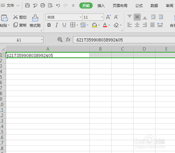Center text horizontally
The height and width of the screenshot is (153, 175).
137,25
